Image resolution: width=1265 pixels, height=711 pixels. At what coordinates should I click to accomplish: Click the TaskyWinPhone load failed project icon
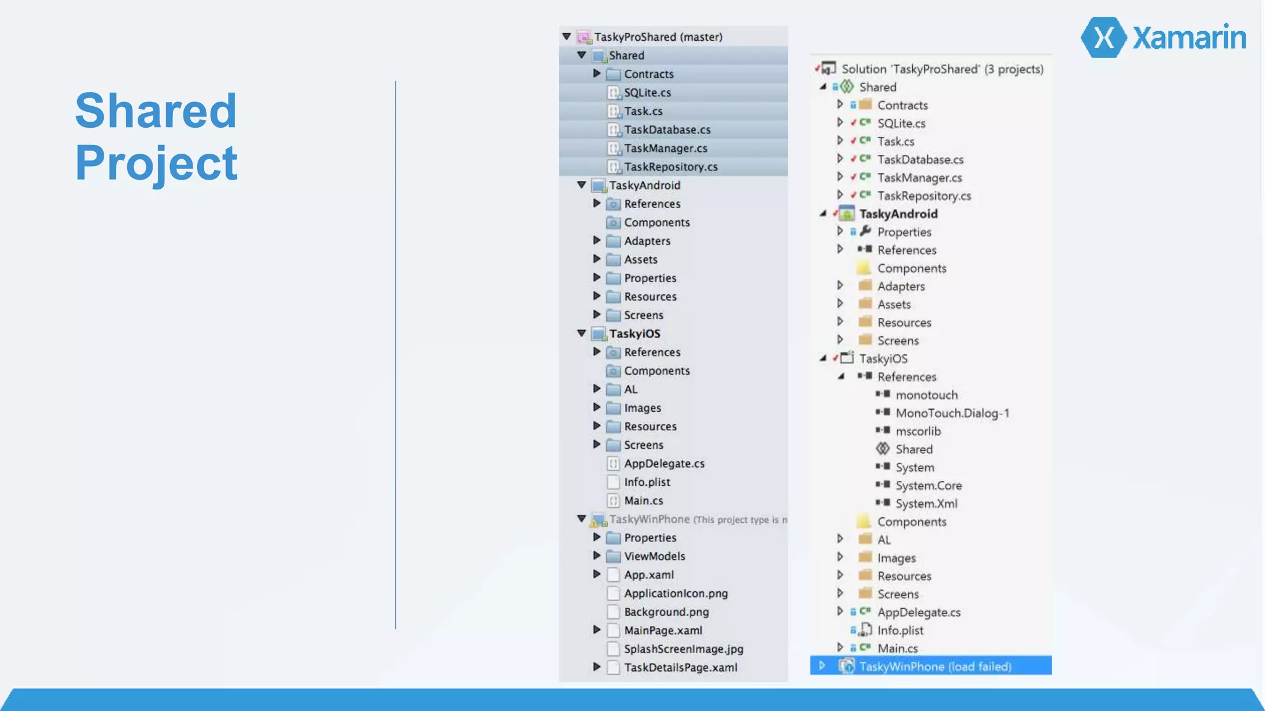(x=847, y=667)
